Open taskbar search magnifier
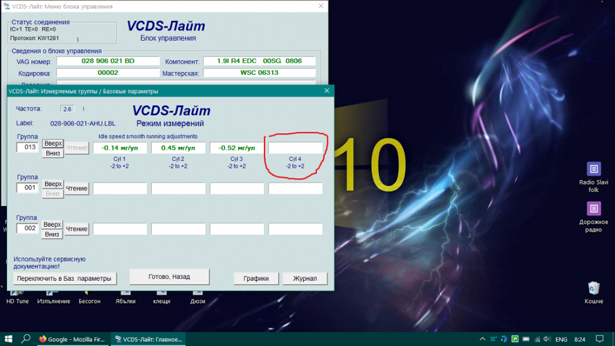This screenshot has height=346, width=615. (26, 339)
